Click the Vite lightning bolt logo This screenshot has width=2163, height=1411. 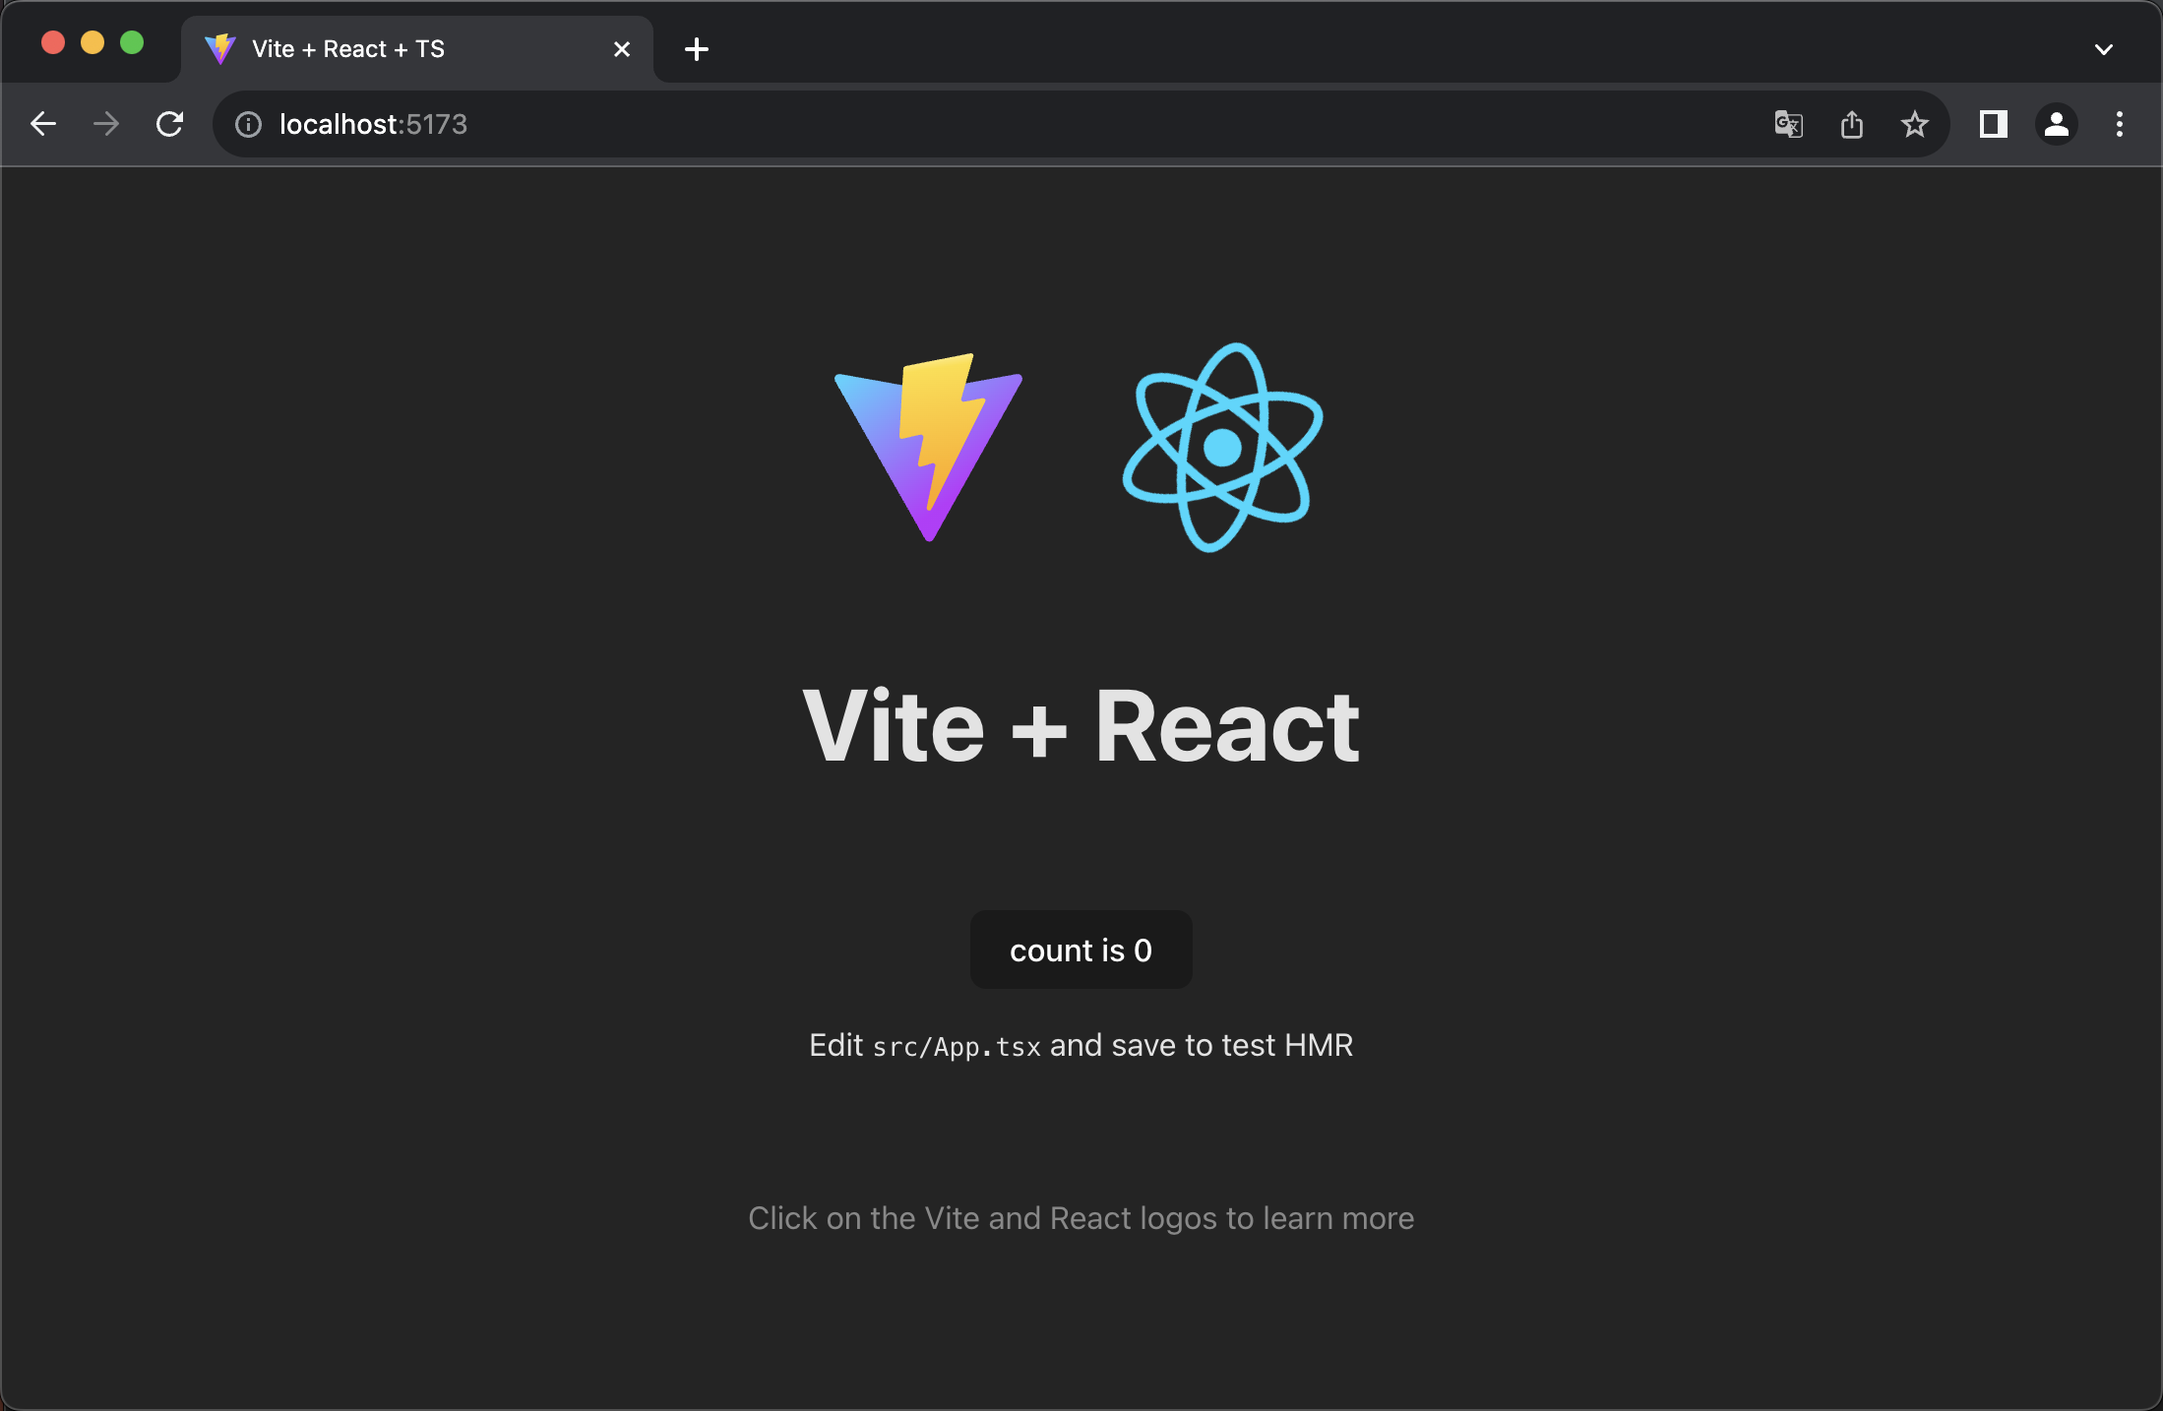click(929, 448)
